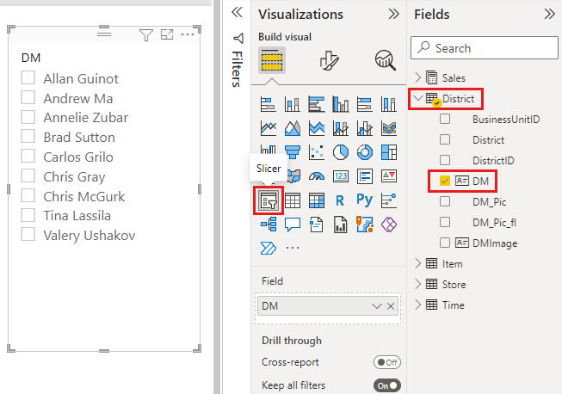Check the DMImage field

point(445,243)
